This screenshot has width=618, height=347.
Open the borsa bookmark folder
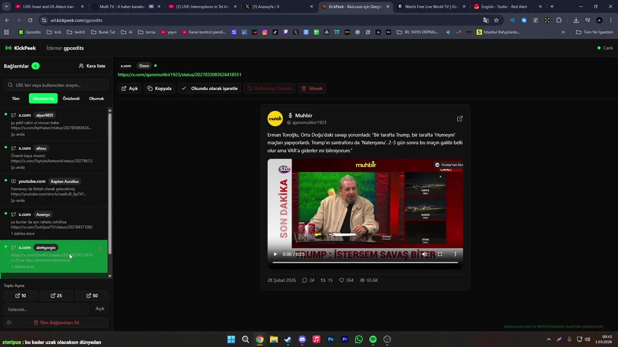(146, 32)
